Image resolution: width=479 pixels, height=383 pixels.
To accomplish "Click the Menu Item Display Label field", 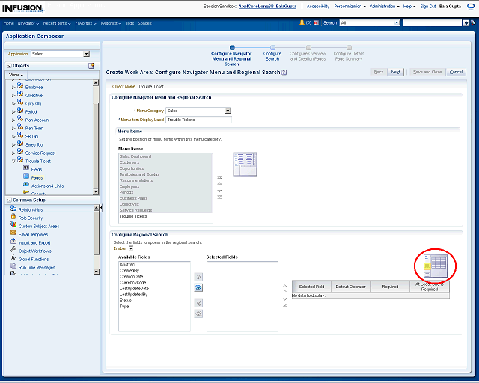I will 198,120.
